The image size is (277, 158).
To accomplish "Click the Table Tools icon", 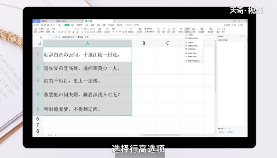I will [211, 29].
